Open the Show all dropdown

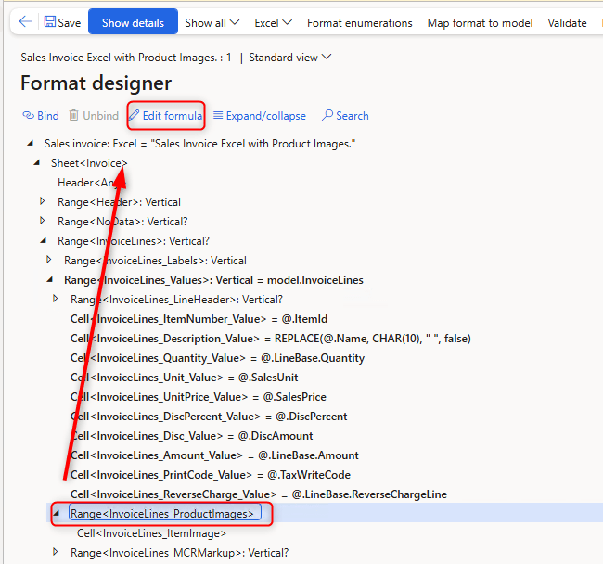click(212, 23)
